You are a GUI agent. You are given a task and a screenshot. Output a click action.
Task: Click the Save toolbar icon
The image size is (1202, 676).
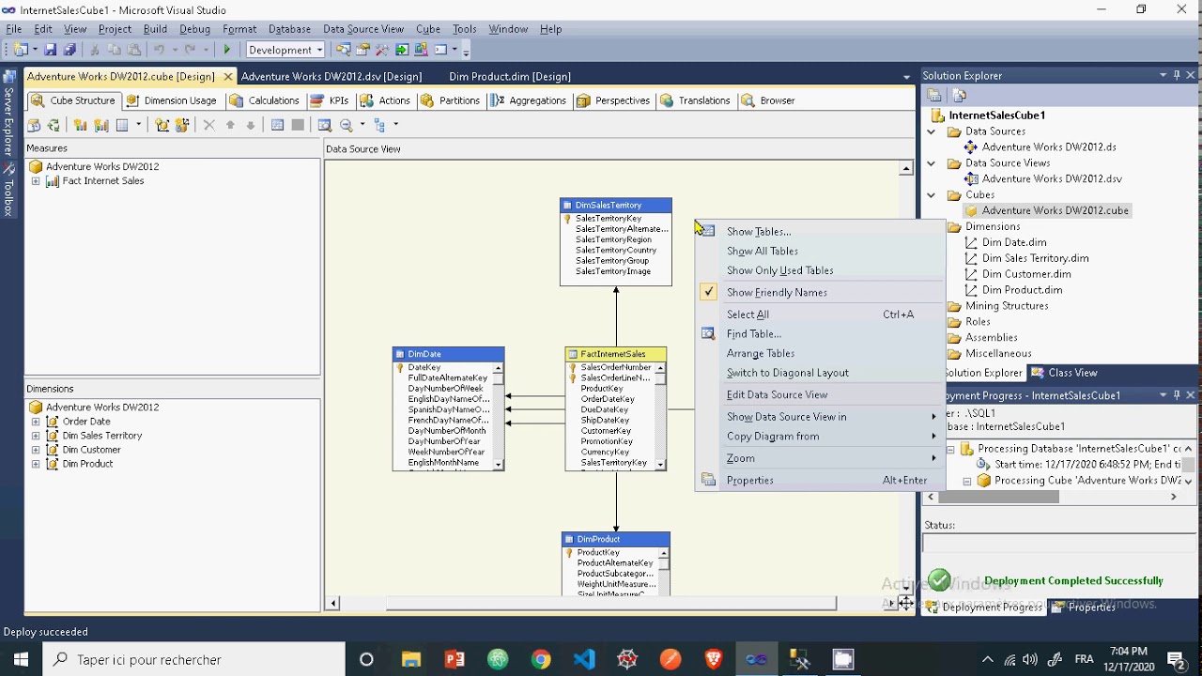[x=51, y=50]
